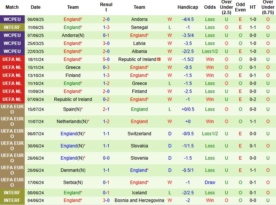Click the Match column header
The image size is (276, 205).
pos(12,7)
